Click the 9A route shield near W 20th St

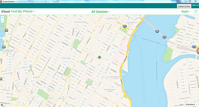(x=6, y=30)
